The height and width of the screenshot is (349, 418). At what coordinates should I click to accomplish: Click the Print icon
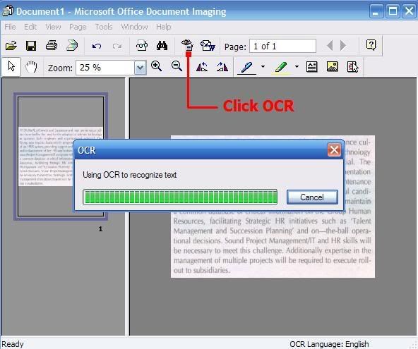tap(51, 46)
